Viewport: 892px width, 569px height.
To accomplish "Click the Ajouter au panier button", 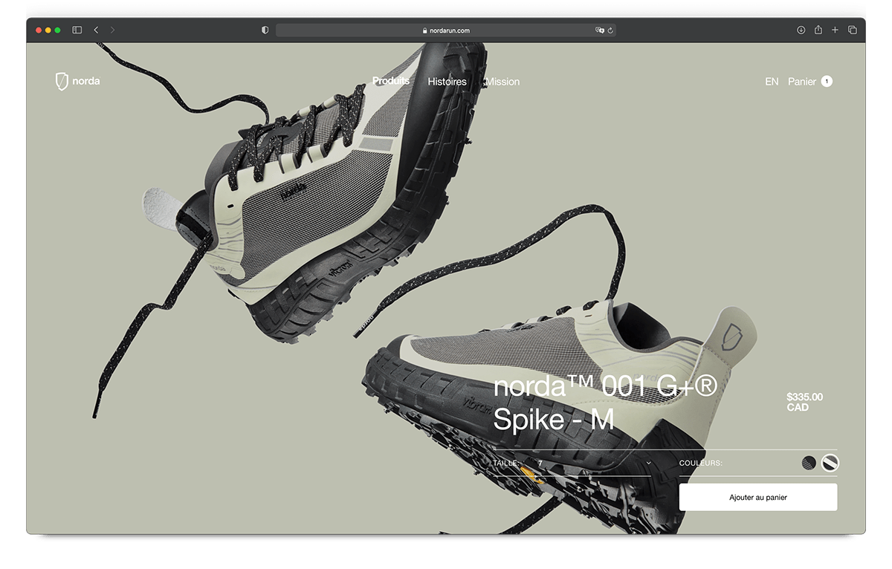I will pos(758,496).
